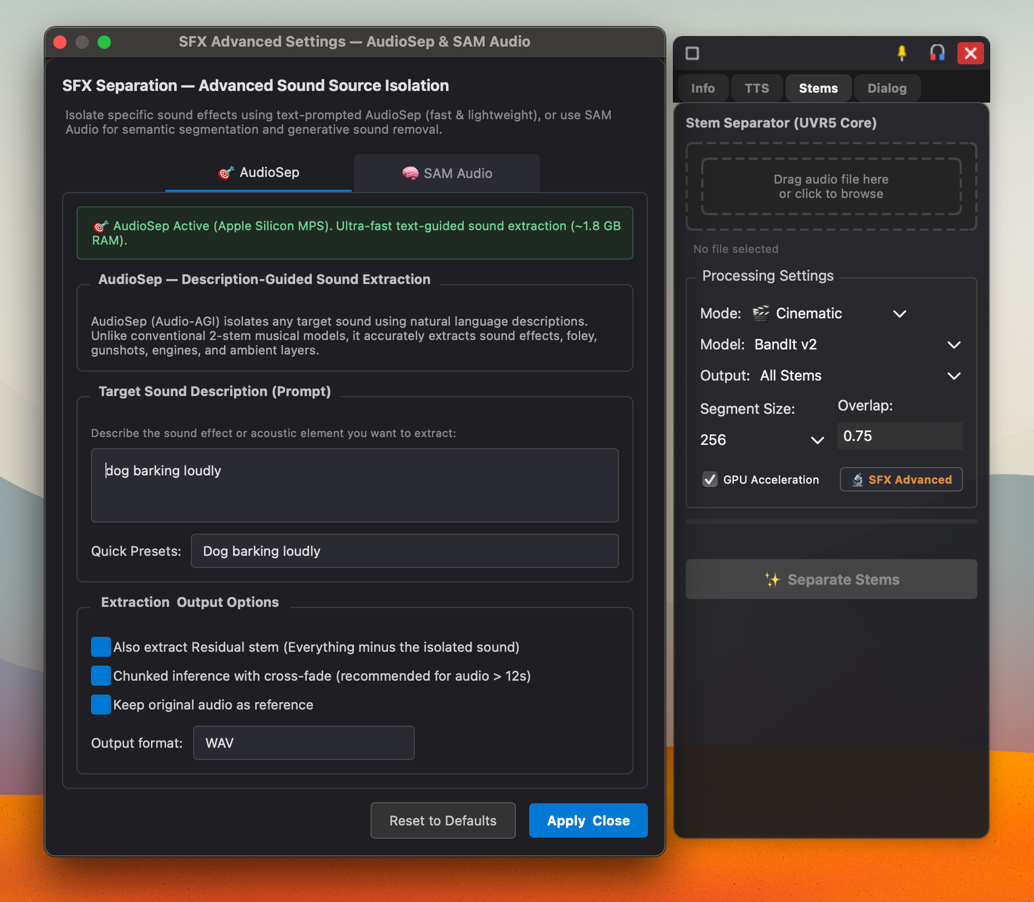
Task: Open the Output dropdown showing All Stems
Action: (861, 376)
